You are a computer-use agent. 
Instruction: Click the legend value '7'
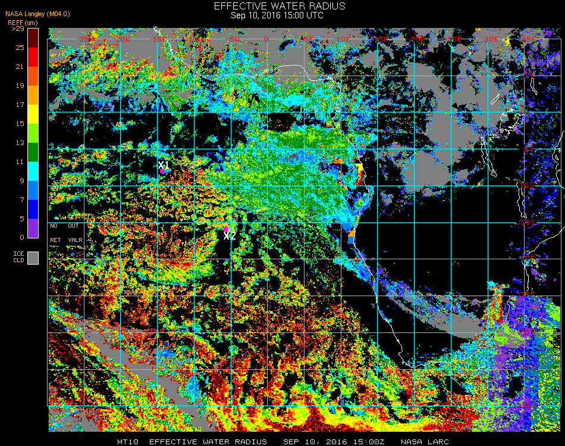(x=22, y=200)
